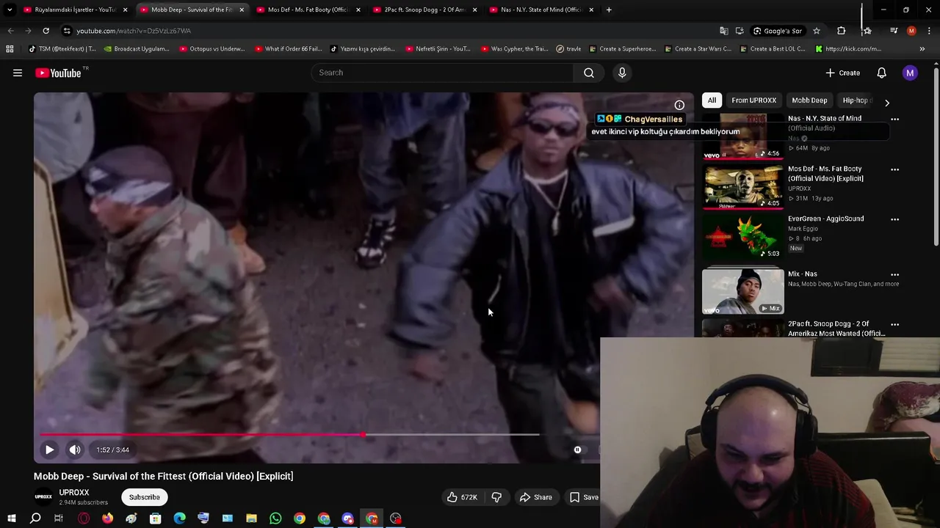Show more filter chips with arrow

pyautogui.click(x=886, y=103)
